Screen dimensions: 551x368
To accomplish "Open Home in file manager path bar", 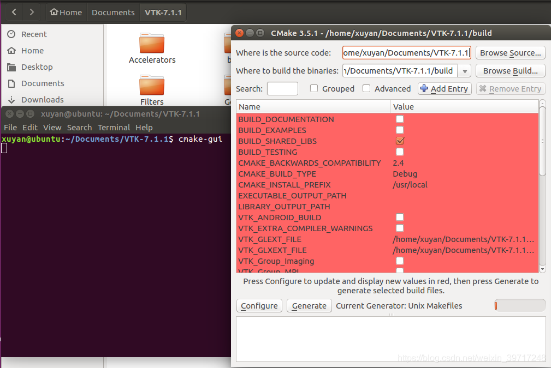I will 66,13.
